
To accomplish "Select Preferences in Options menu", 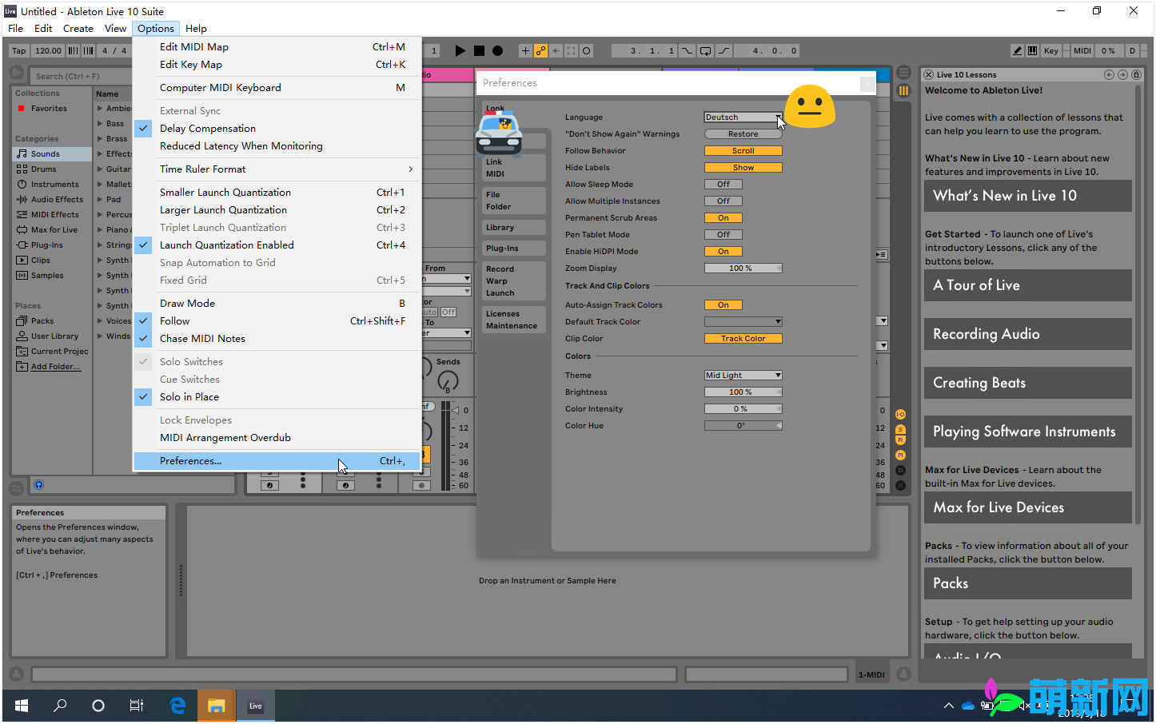I will coord(277,461).
